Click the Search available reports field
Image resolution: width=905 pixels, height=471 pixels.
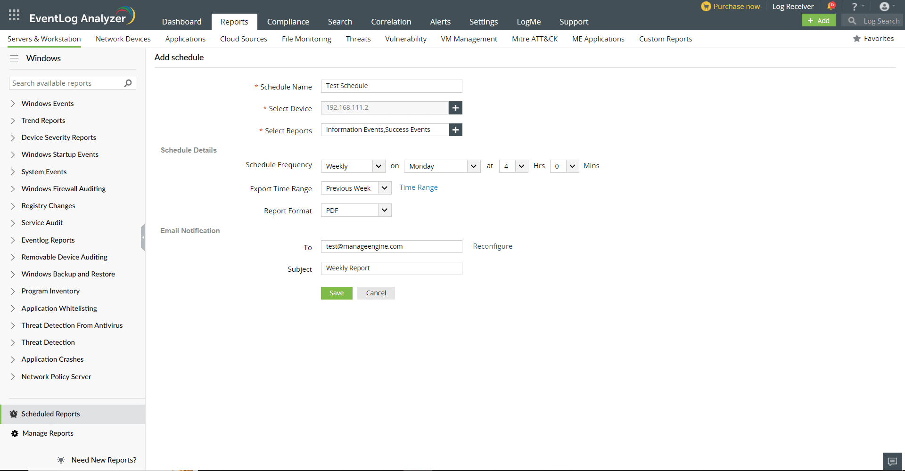pyautogui.click(x=73, y=83)
